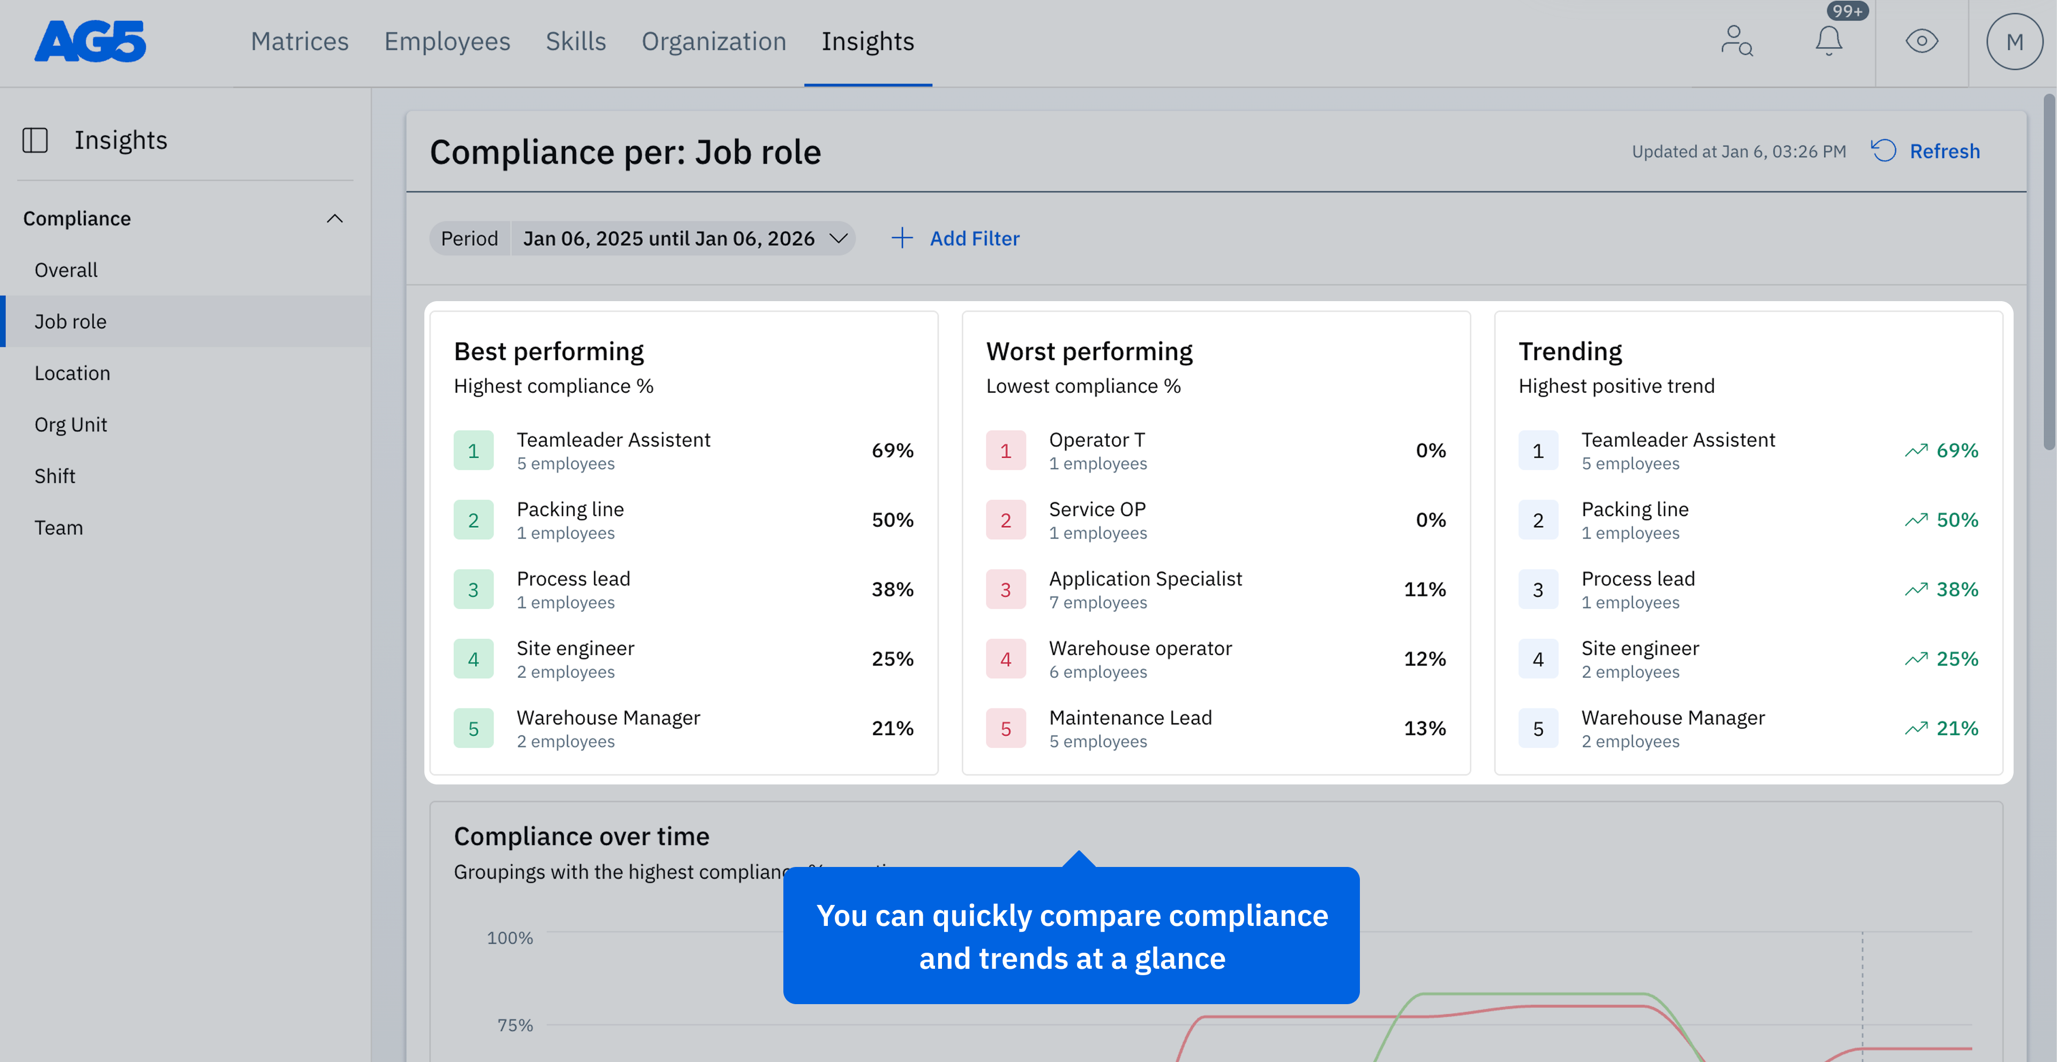Image resolution: width=2057 pixels, height=1062 pixels.
Task: Open the notifications bell
Action: [x=1829, y=41]
